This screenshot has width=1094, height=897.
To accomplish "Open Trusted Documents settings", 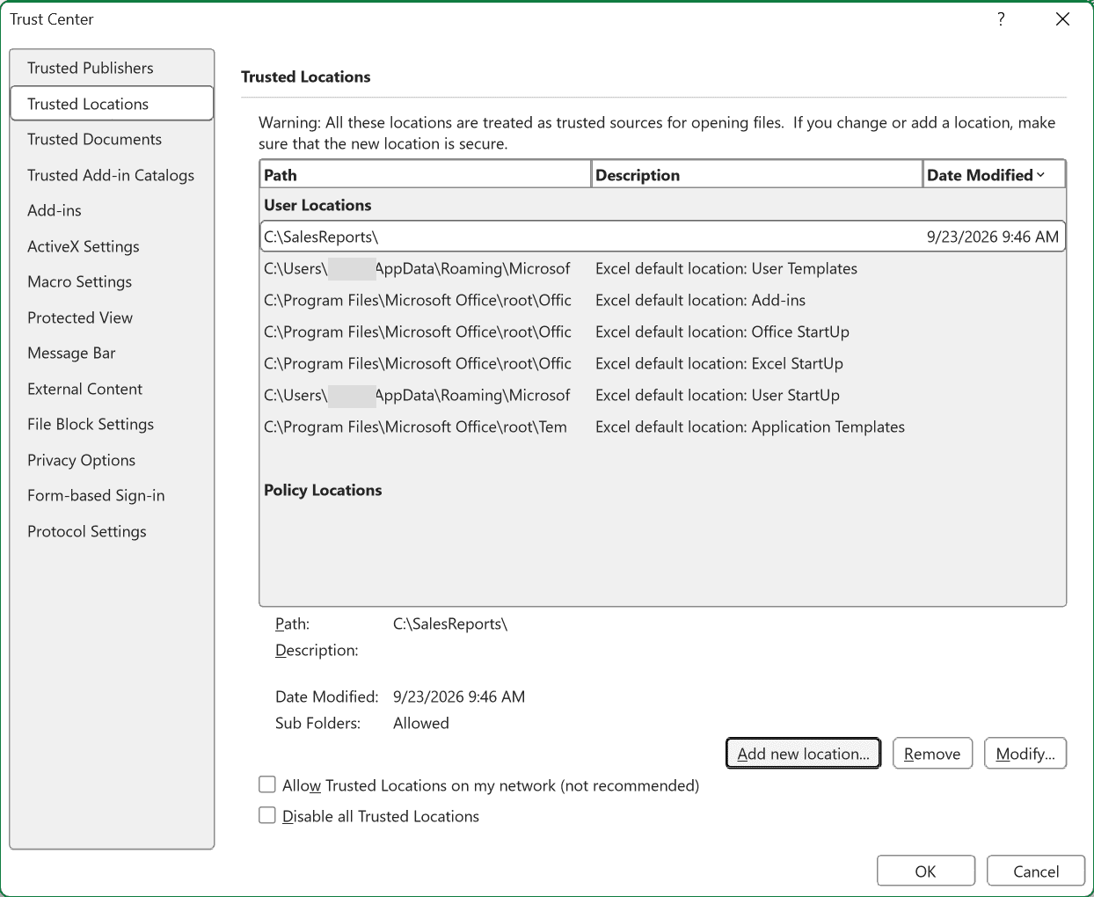I will coord(112,139).
